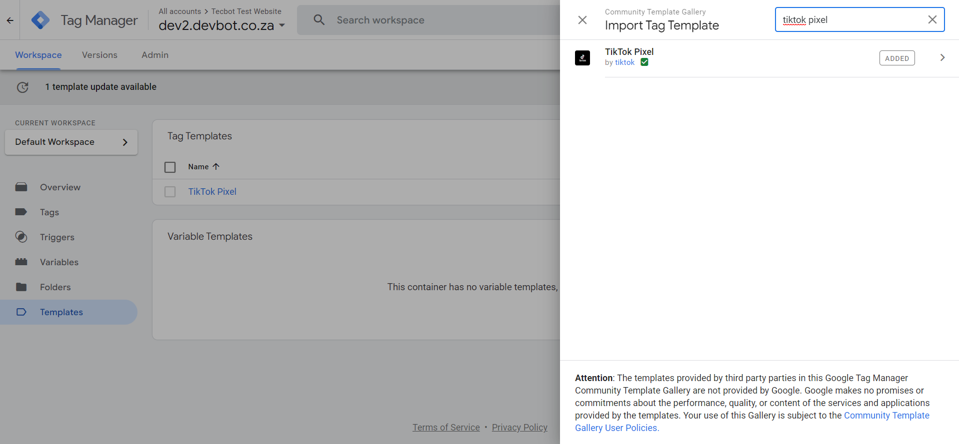Screen dimensions: 959x444
Task: Switch to the Versions tab
Action: click(x=99, y=55)
